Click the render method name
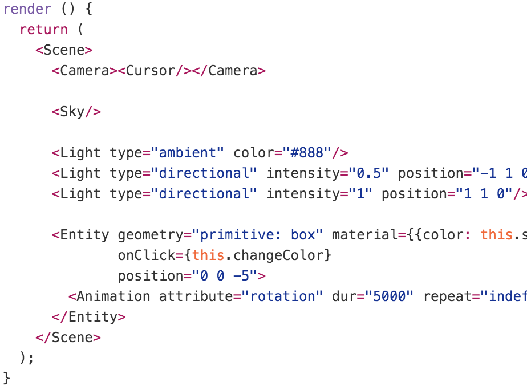This screenshot has height=390, width=527. tap(27, 9)
